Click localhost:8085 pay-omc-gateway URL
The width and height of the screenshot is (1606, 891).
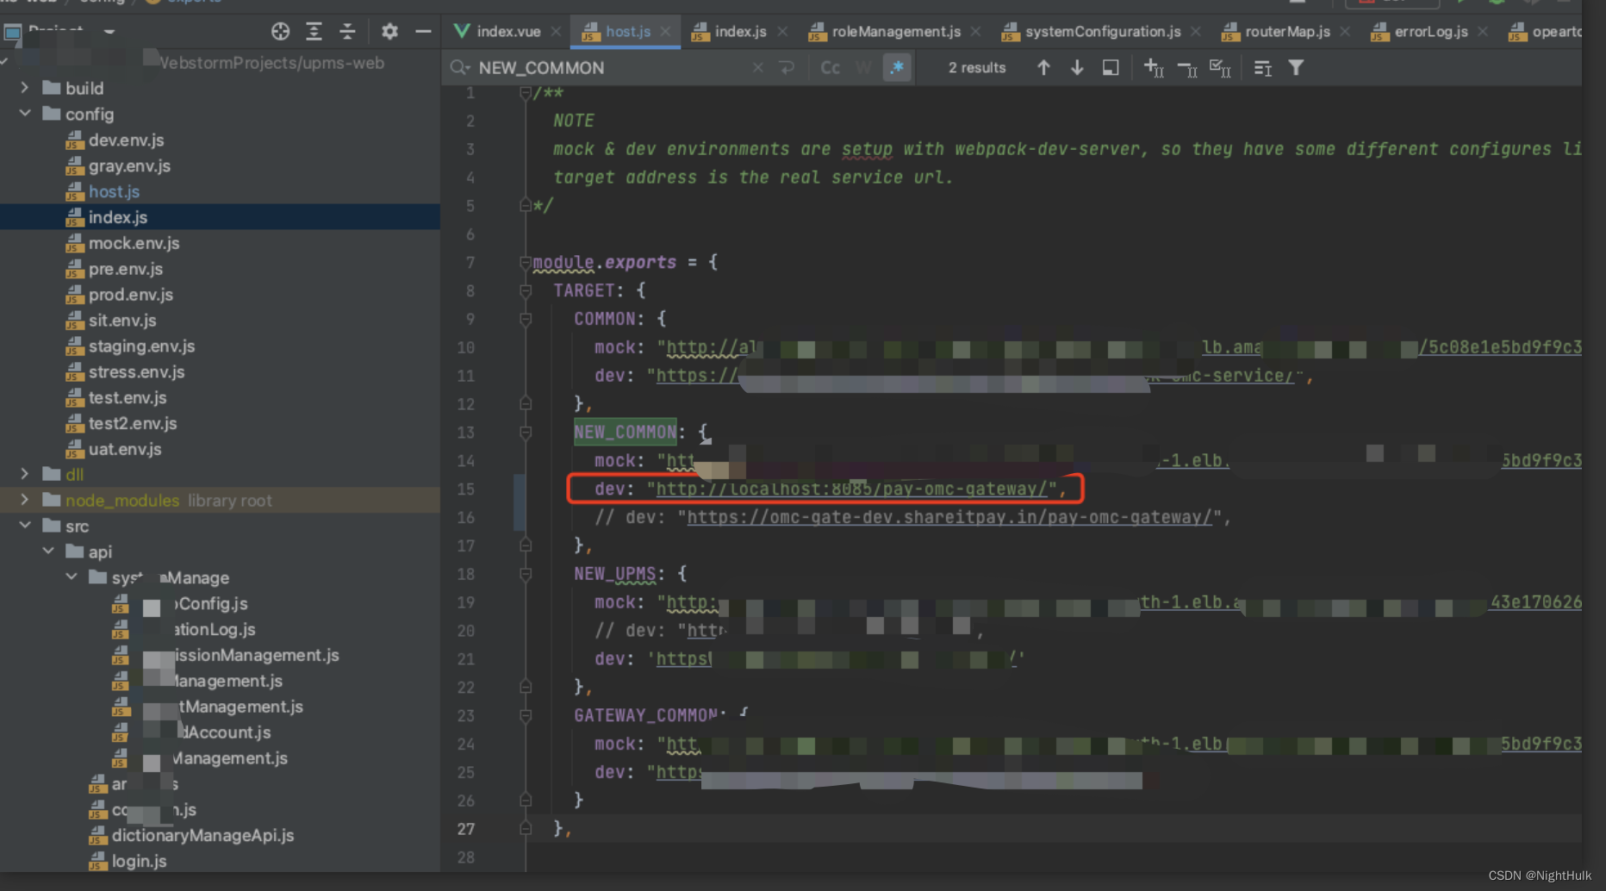pos(851,489)
